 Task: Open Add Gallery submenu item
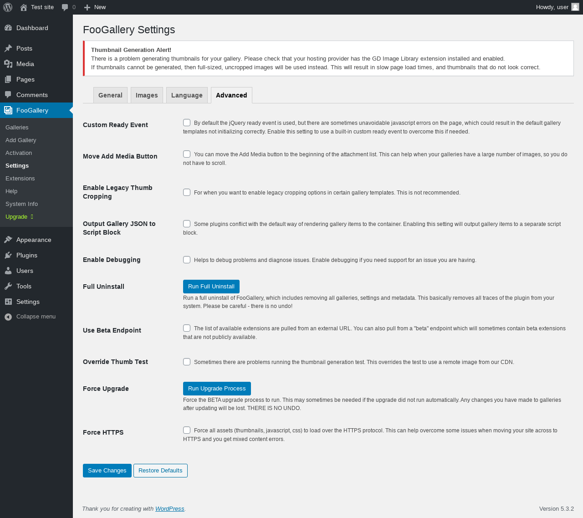21,140
